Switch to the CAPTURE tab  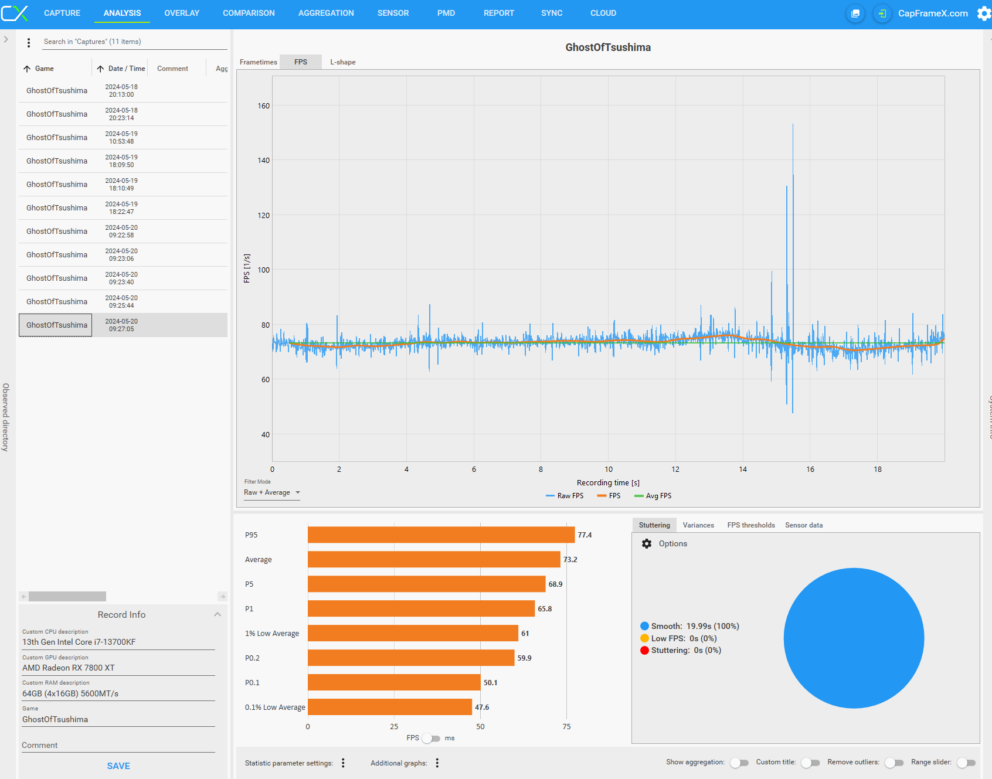click(62, 13)
